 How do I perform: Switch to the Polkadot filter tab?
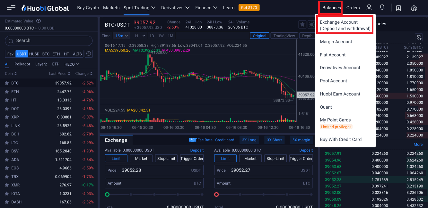pyautogui.click(x=22, y=64)
